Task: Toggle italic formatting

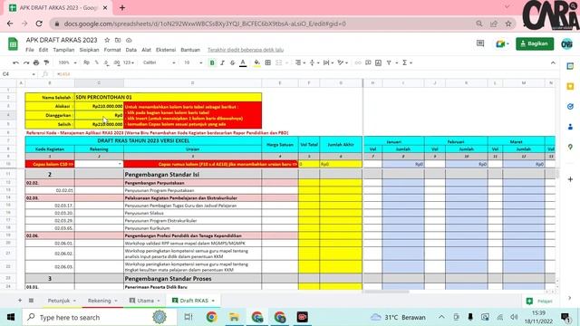Action: pyautogui.click(x=222, y=62)
